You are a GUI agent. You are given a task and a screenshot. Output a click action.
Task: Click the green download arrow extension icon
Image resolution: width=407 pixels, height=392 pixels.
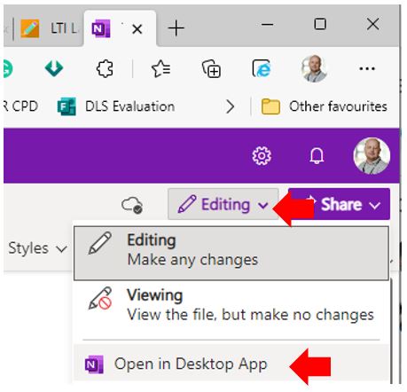tap(54, 68)
